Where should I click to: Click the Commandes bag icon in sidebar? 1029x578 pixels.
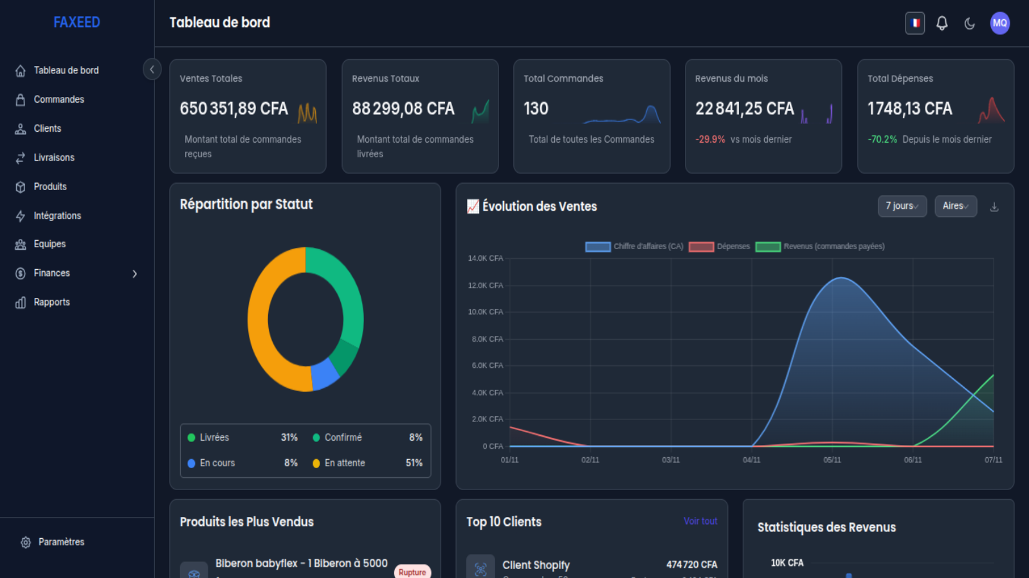21,100
